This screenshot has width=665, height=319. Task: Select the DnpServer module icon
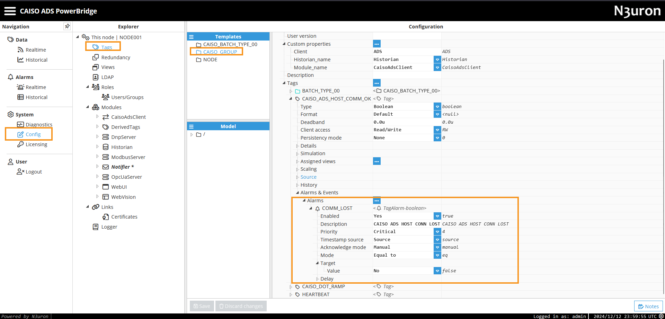[106, 137]
